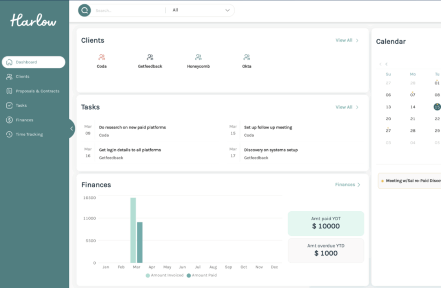Select calendar date 14
The height and width of the screenshot is (288, 441).
(x=413, y=107)
